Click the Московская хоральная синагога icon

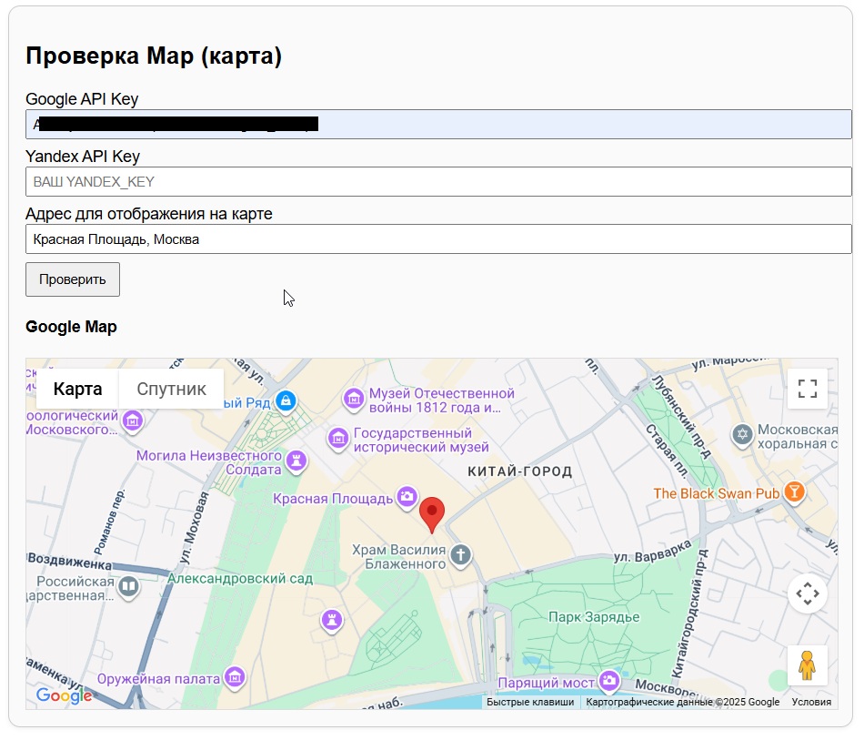(x=742, y=435)
